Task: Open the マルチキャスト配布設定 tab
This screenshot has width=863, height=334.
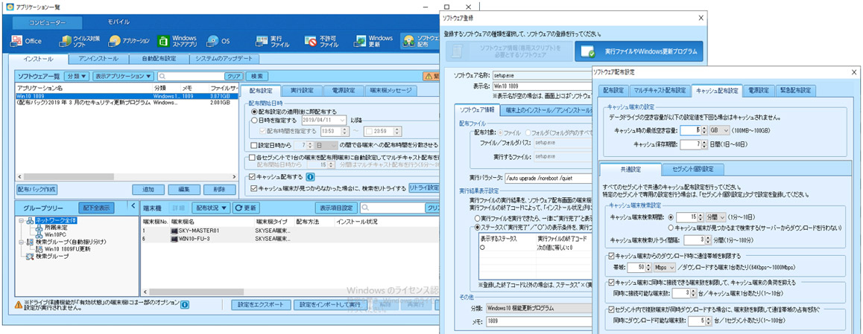Action: (x=660, y=91)
